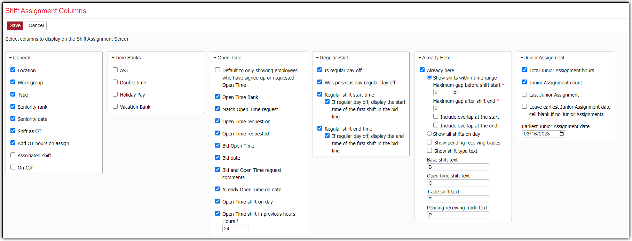The height and width of the screenshot is (241, 632).
Task: Open the Earliest Junior Assignment date calendar picker
Action: tap(561, 134)
